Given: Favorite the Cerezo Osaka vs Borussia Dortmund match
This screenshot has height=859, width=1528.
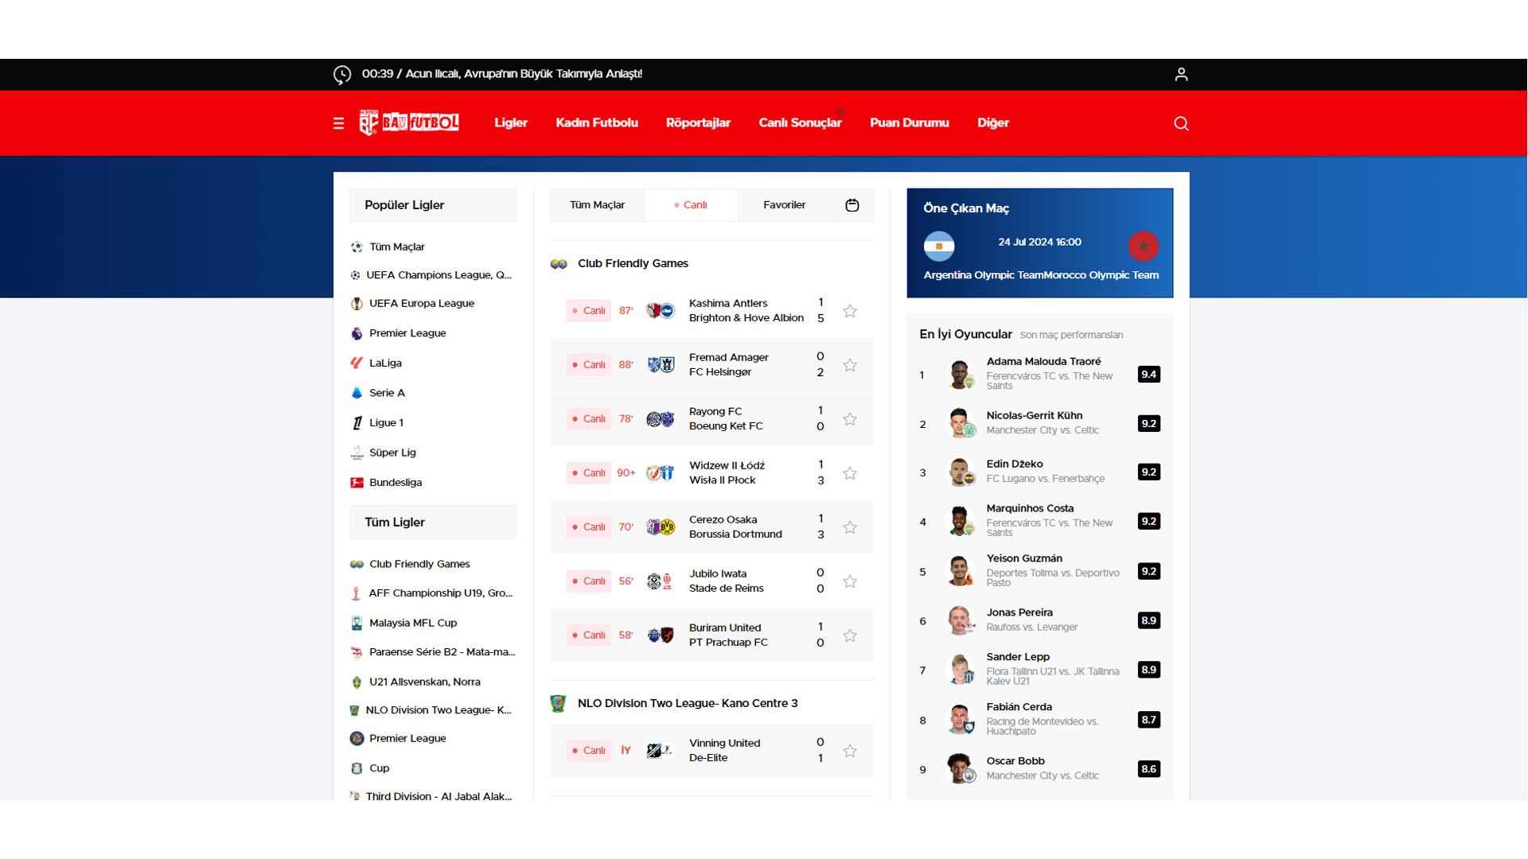Looking at the screenshot, I should 850,527.
